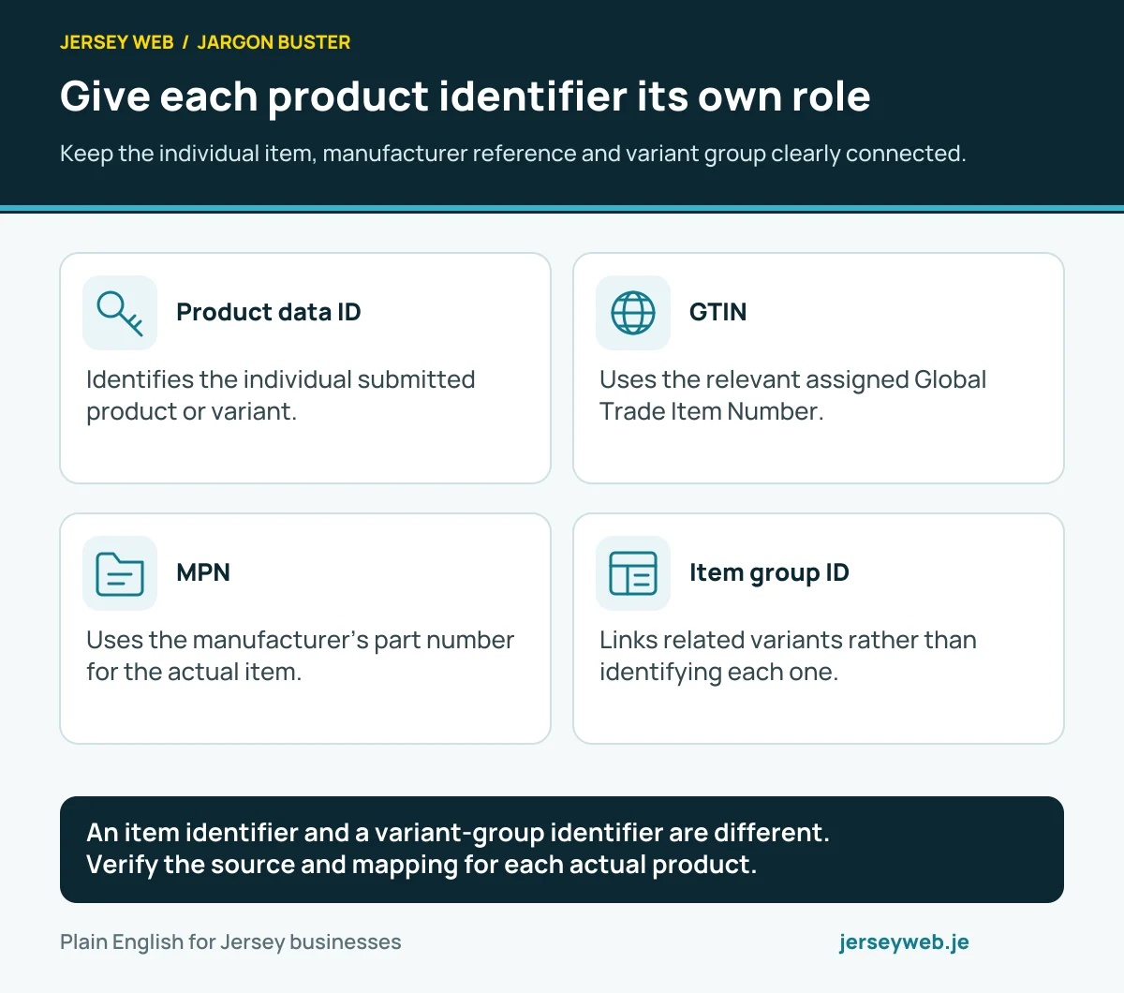Select the 'Item group ID' card heading
Screen dimensions: 1124x993
(769, 572)
